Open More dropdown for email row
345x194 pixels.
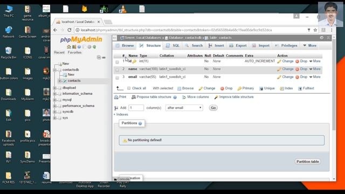pos(315,77)
